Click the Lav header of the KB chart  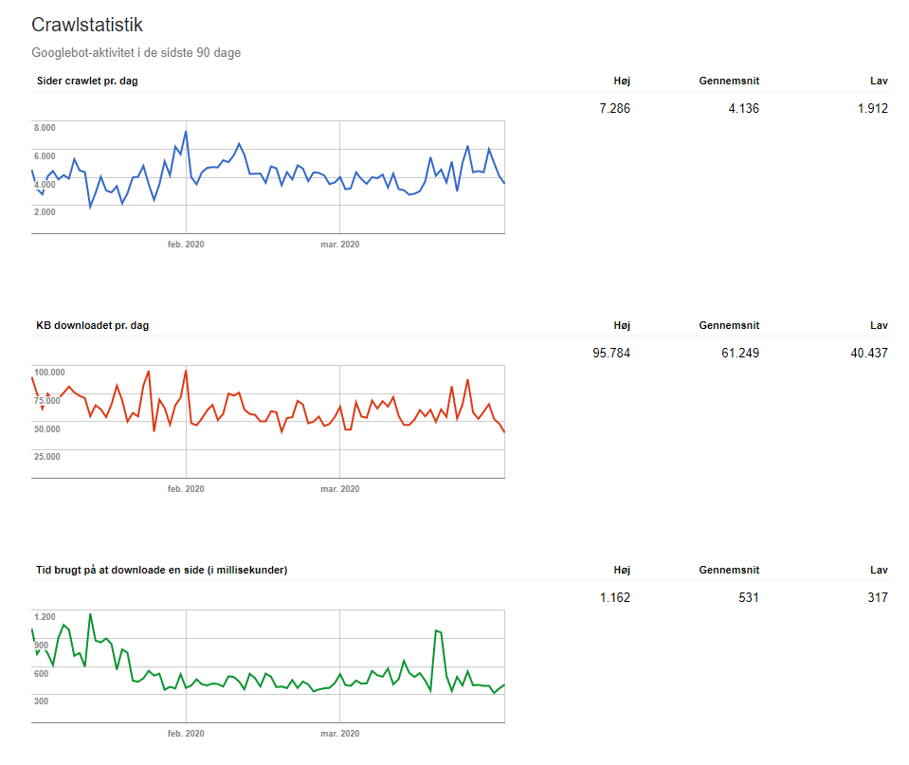pyautogui.click(x=879, y=325)
